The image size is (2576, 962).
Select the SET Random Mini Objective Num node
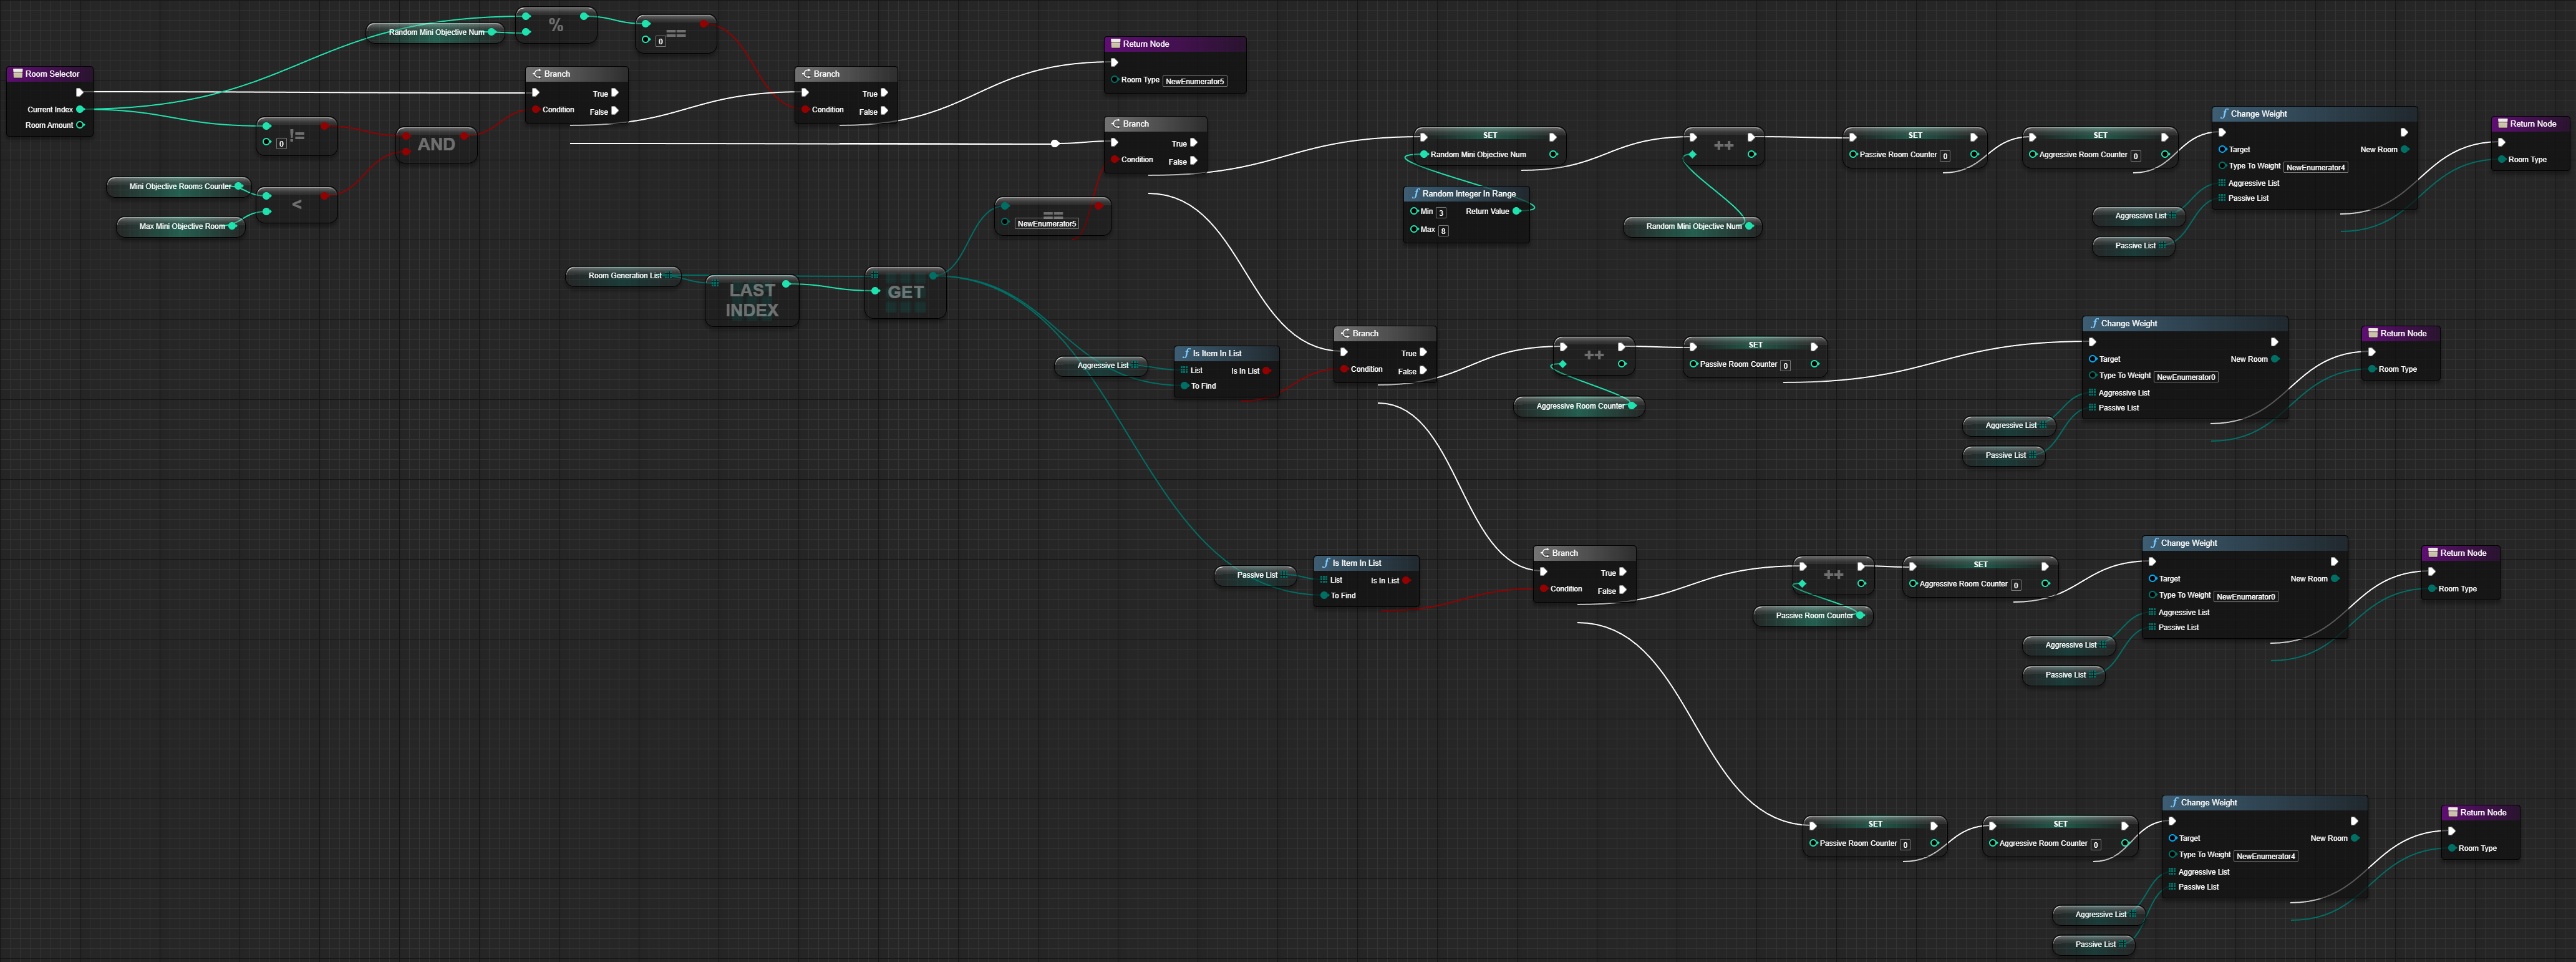1489,136
